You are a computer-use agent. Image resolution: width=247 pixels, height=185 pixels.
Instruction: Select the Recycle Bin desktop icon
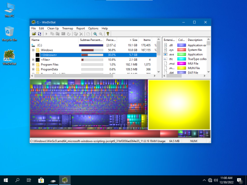pos(9,34)
